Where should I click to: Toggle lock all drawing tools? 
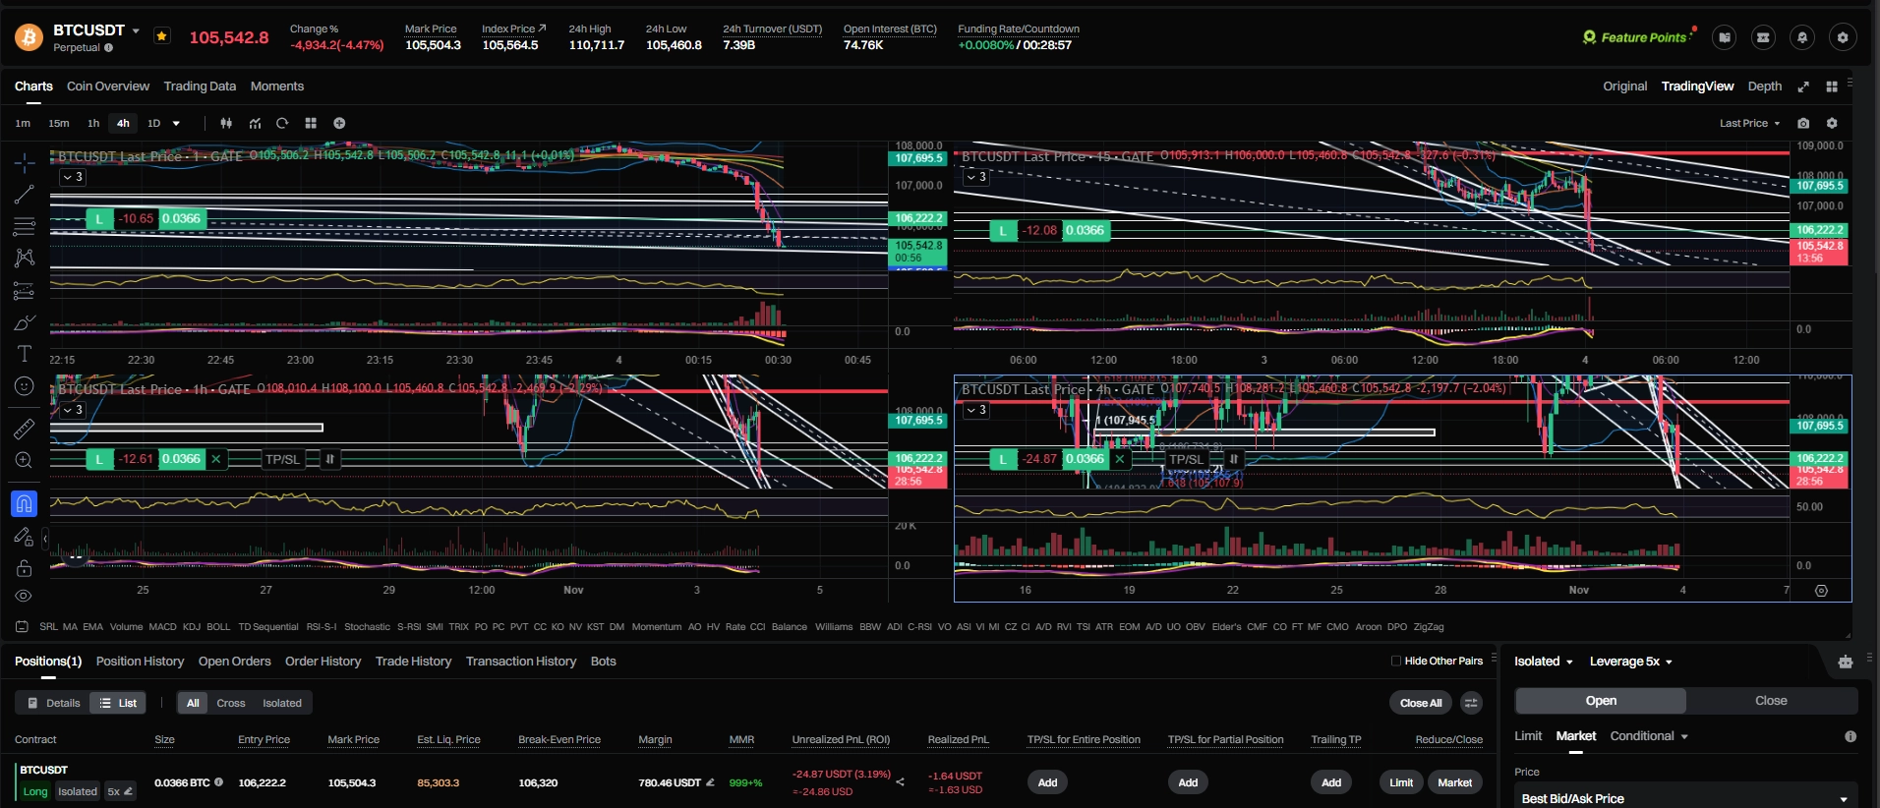[x=25, y=568]
